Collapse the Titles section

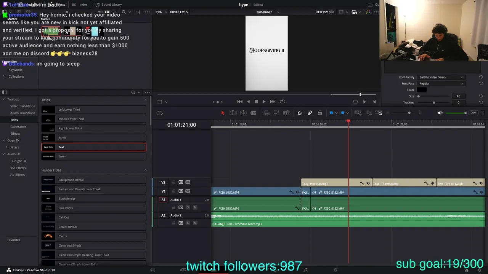click(145, 100)
